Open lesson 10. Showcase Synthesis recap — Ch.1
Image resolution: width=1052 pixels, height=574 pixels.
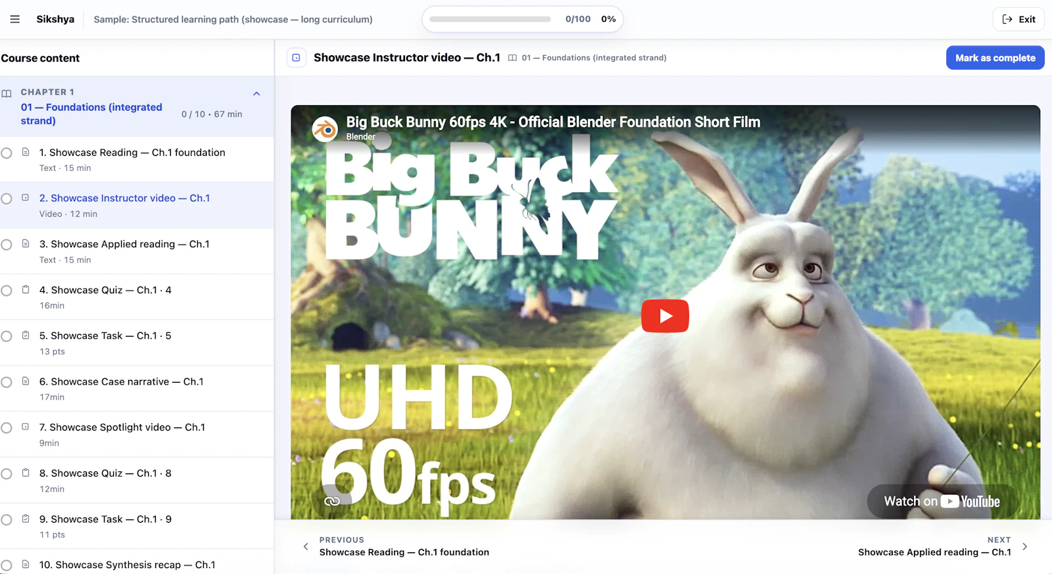click(137, 562)
